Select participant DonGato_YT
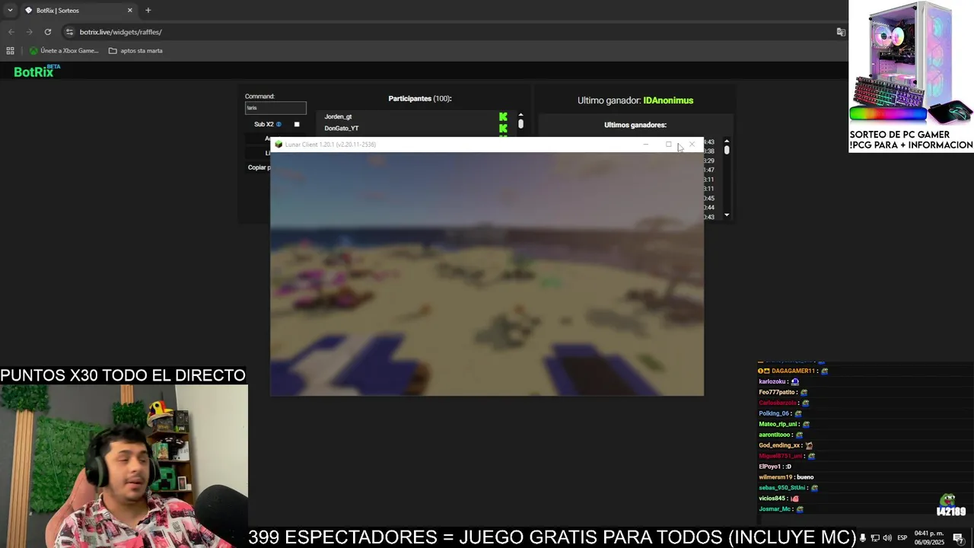Screen dimensions: 974x548 click(x=341, y=128)
